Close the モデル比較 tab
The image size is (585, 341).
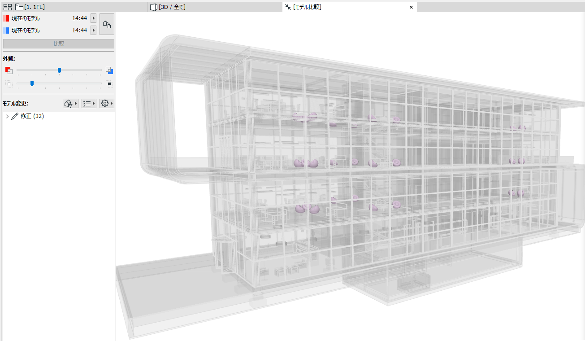[411, 7]
